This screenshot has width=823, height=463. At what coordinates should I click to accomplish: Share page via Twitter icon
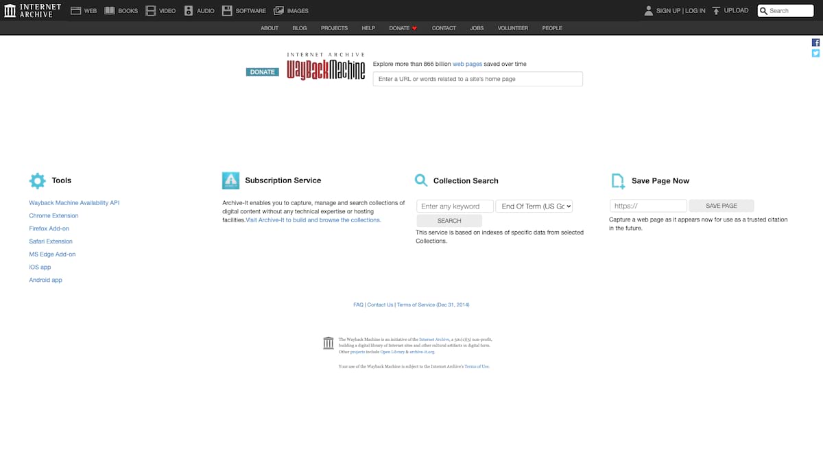tap(815, 54)
